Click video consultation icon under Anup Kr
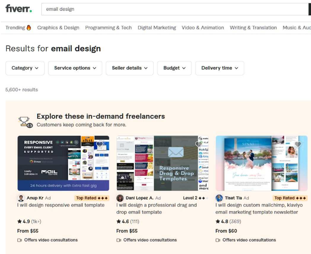Screen dimensions: 311x254 20,240
